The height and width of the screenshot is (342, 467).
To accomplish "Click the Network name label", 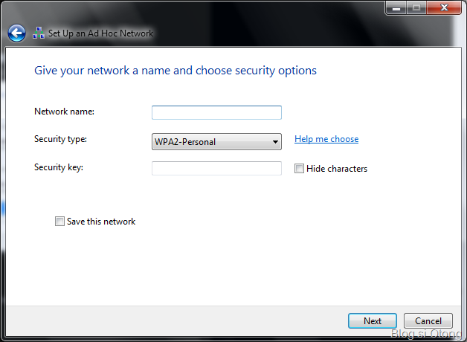I will tap(64, 112).
